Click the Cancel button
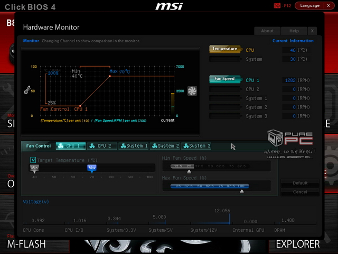Screen dimensions: 338x254 pos(300,192)
